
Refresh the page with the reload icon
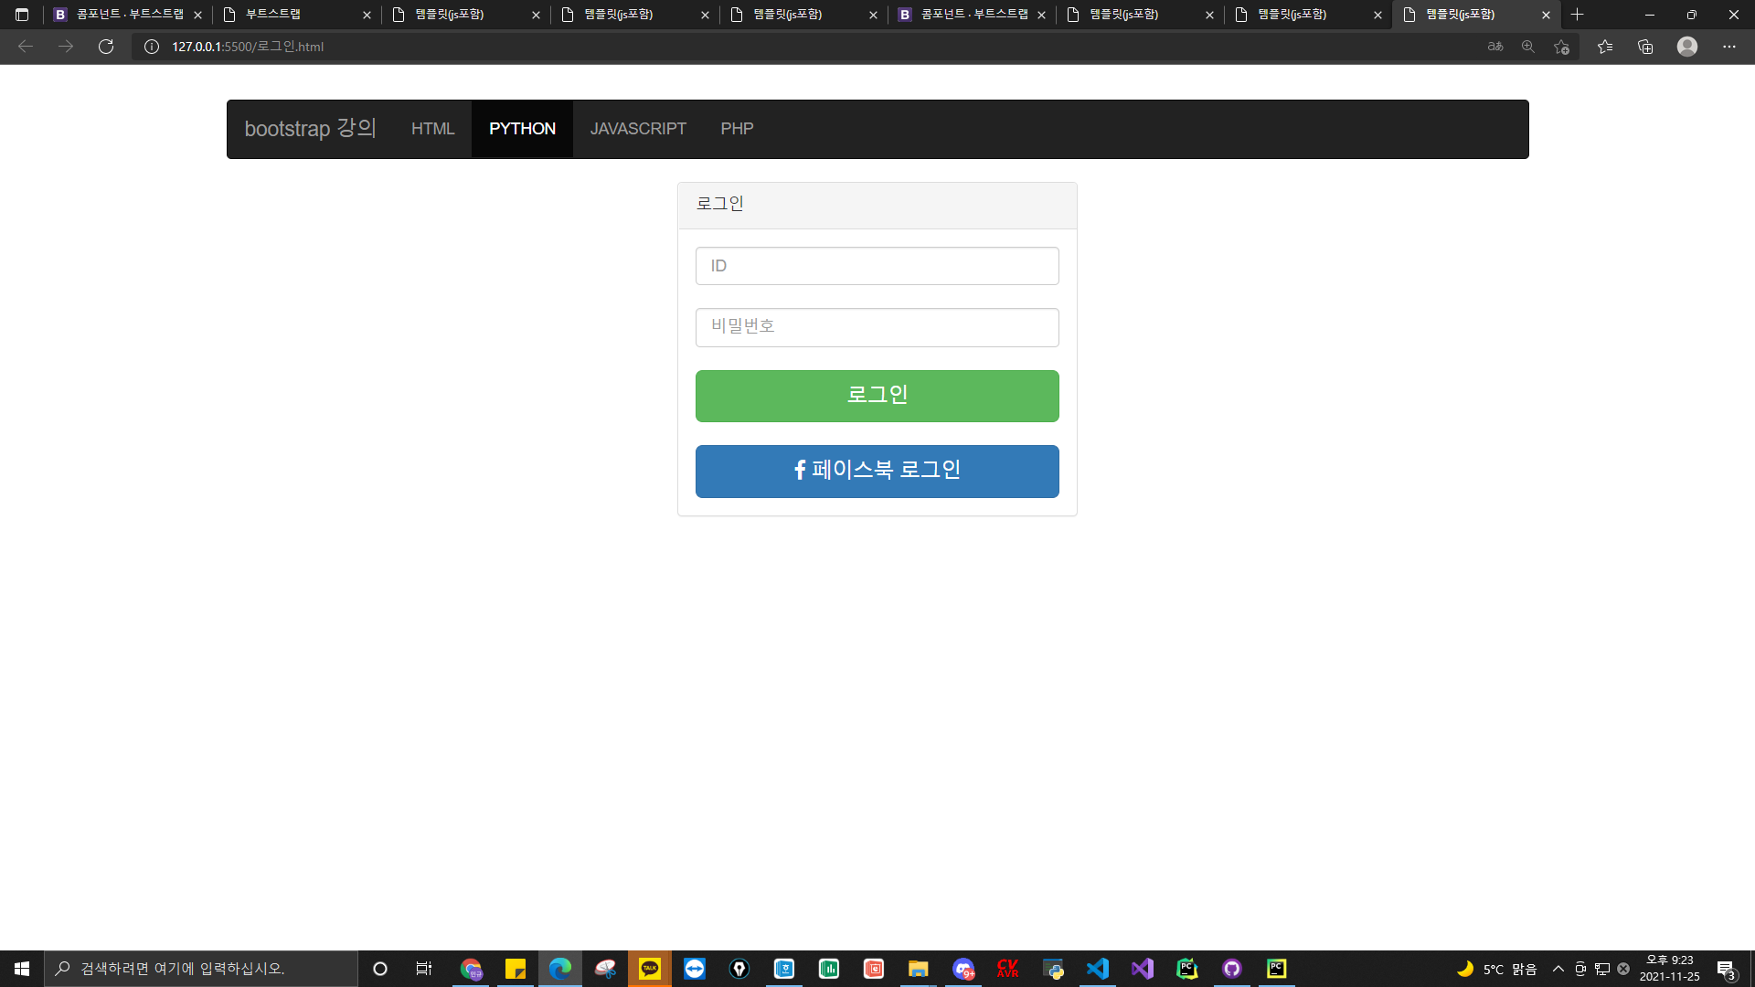(x=106, y=47)
